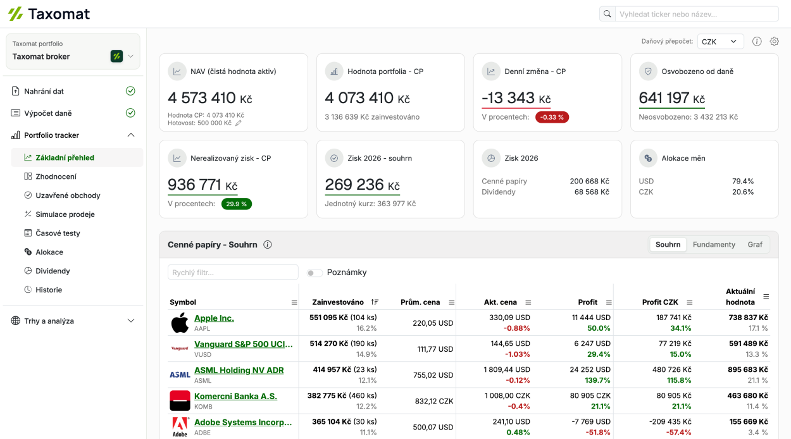
Task: Switch to the Fundamenty tab
Action: [714, 244]
